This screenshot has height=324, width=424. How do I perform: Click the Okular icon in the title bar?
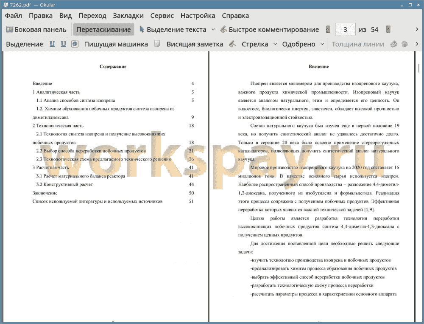click(x=6, y=5)
